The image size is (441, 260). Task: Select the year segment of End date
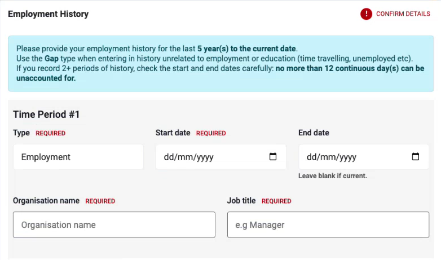(346, 157)
